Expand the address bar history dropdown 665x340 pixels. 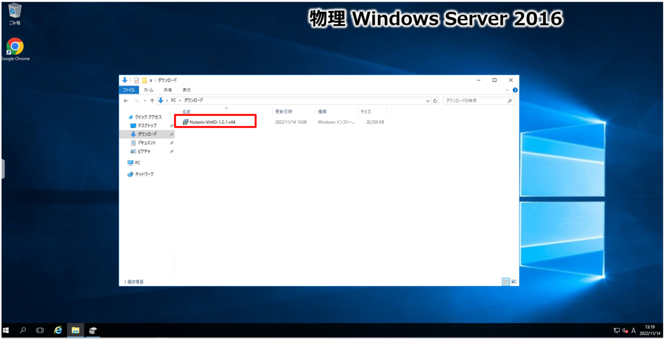point(428,101)
